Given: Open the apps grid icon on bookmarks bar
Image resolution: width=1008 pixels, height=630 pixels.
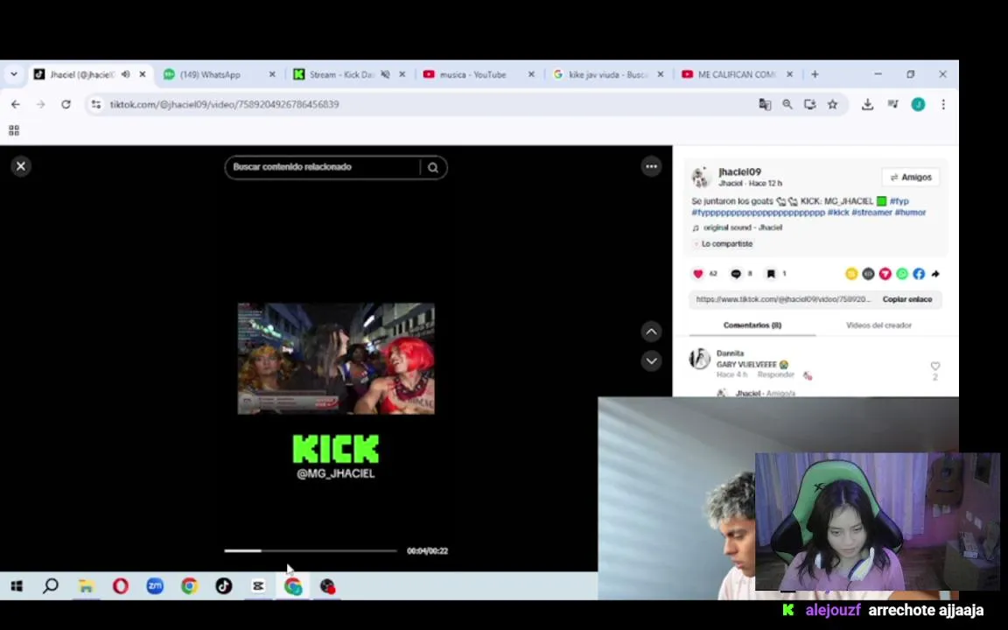Looking at the screenshot, I should pyautogui.click(x=13, y=130).
